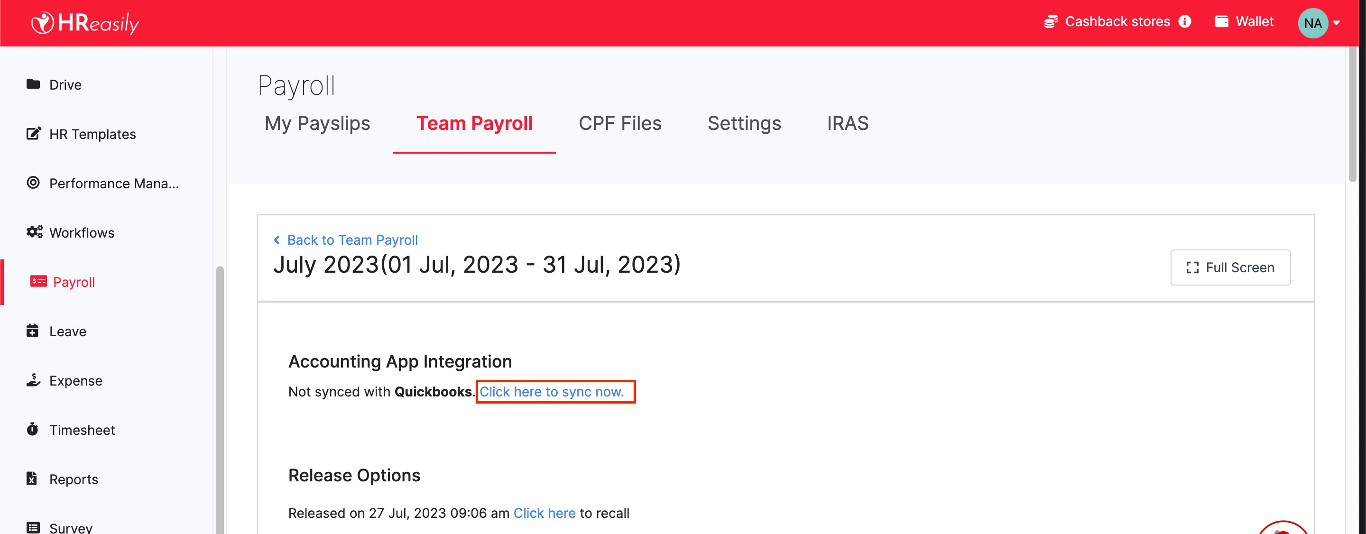Switch to the My Payslips tab
The width and height of the screenshot is (1366, 534).
pyautogui.click(x=317, y=123)
